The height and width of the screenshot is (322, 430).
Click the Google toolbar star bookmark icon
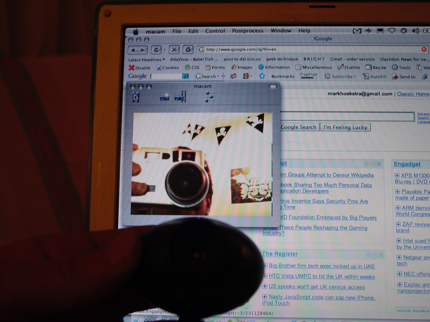point(262,76)
